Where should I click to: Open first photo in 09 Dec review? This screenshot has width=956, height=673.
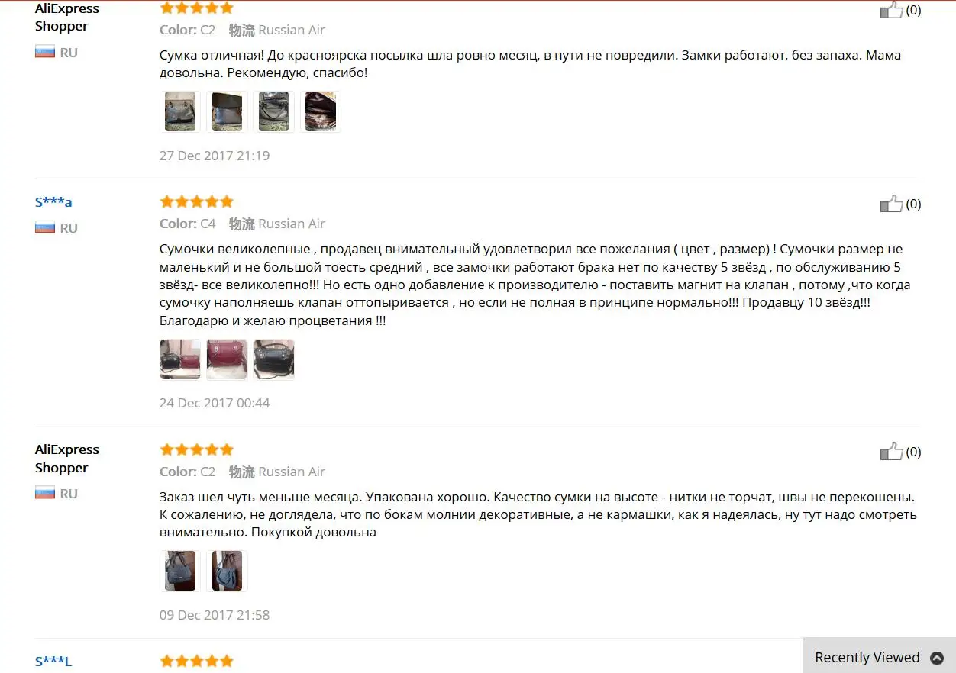coord(180,571)
